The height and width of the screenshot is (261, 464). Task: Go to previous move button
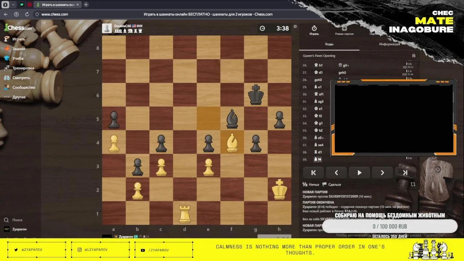tap(336, 173)
